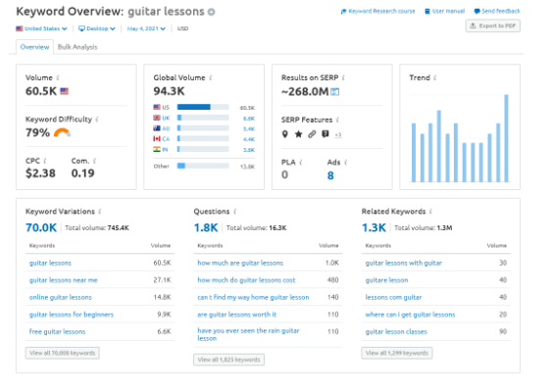Switch to the Bulk Analysis tab

pyautogui.click(x=77, y=47)
